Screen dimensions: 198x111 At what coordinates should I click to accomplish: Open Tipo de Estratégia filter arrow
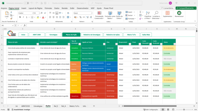(79, 44)
